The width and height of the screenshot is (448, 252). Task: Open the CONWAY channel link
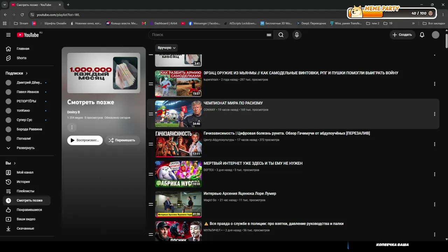pyautogui.click(x=210, y=110)
